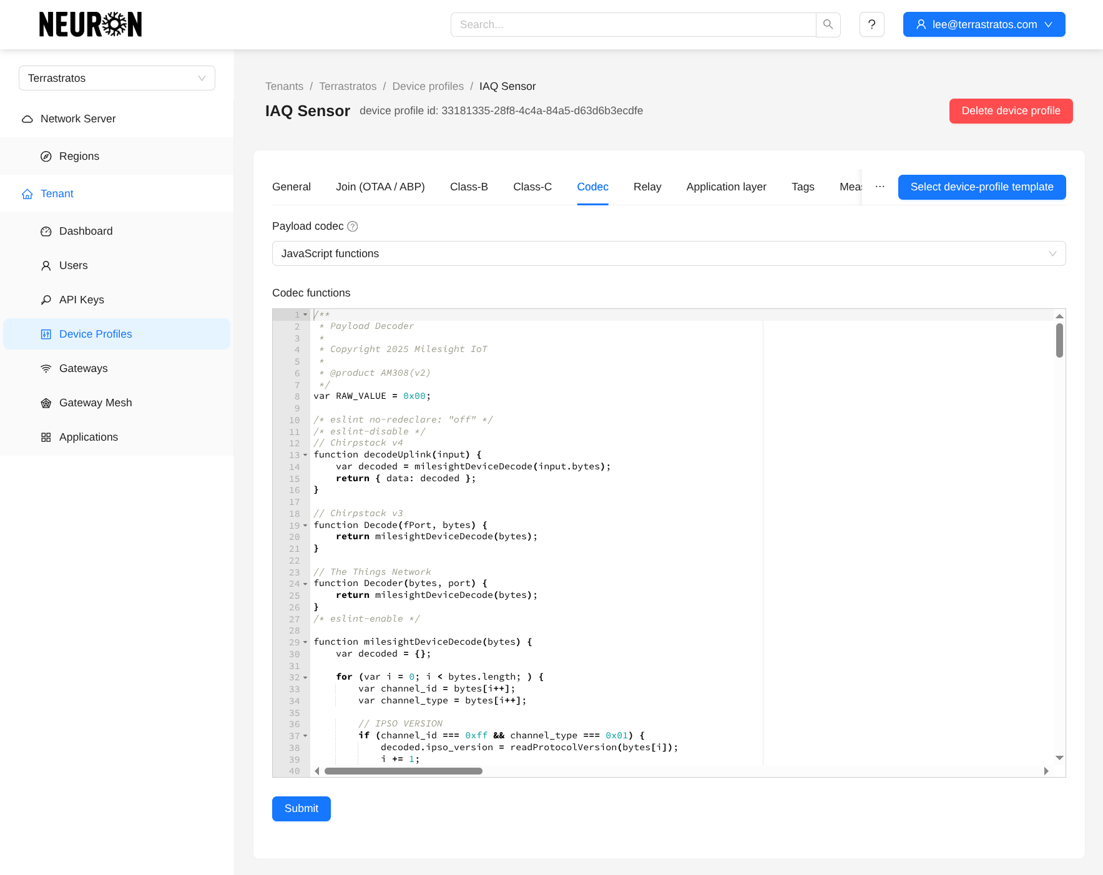
Task: Collapse code fold at line 13
Action: tap(305, 455)
